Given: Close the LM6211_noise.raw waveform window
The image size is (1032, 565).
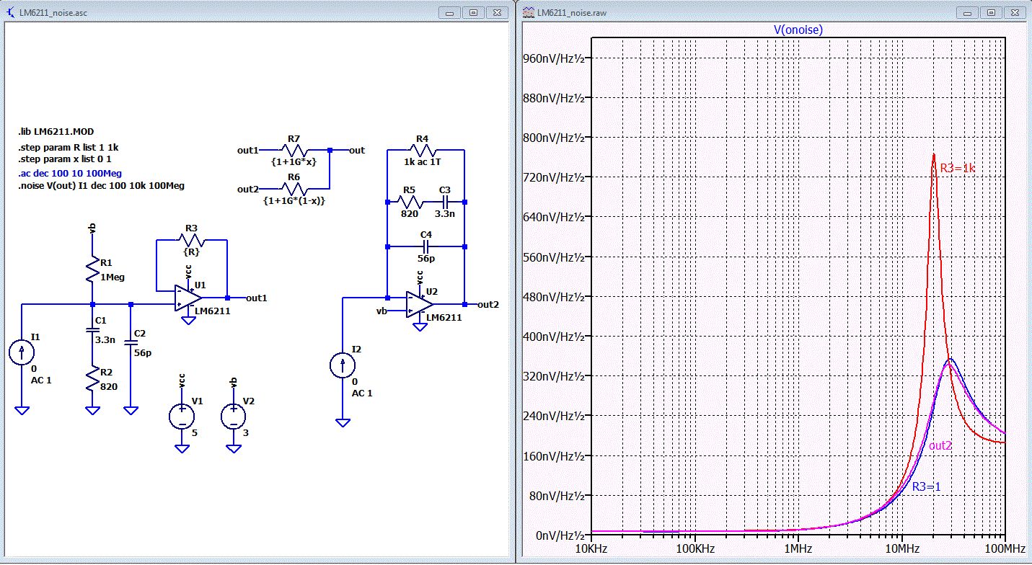Looking at the screenshot, I should click(1014, 12).
